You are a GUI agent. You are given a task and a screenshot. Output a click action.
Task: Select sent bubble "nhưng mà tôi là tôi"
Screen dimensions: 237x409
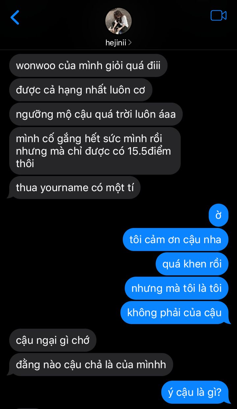click(x=176, y=288)
